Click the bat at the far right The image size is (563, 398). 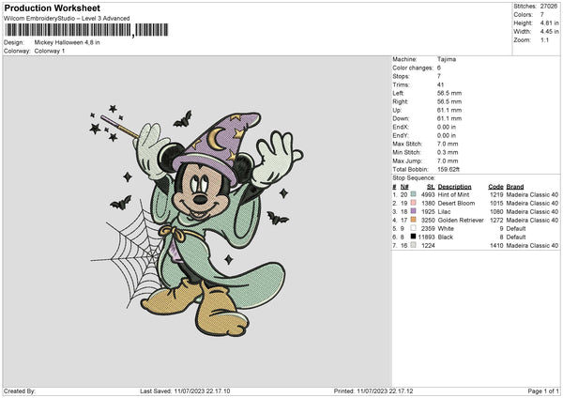[277, 218]
